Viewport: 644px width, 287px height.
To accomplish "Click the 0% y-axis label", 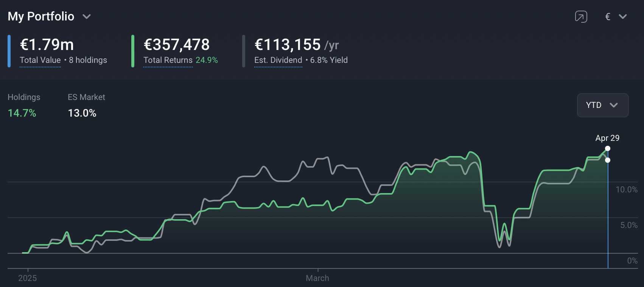I will point(632,261).
